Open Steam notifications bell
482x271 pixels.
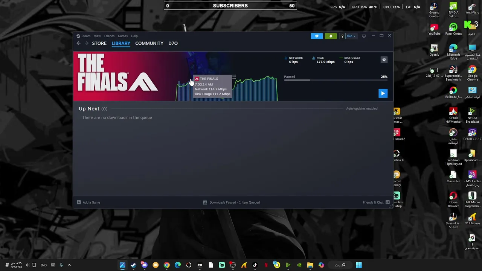pos(331,36)
